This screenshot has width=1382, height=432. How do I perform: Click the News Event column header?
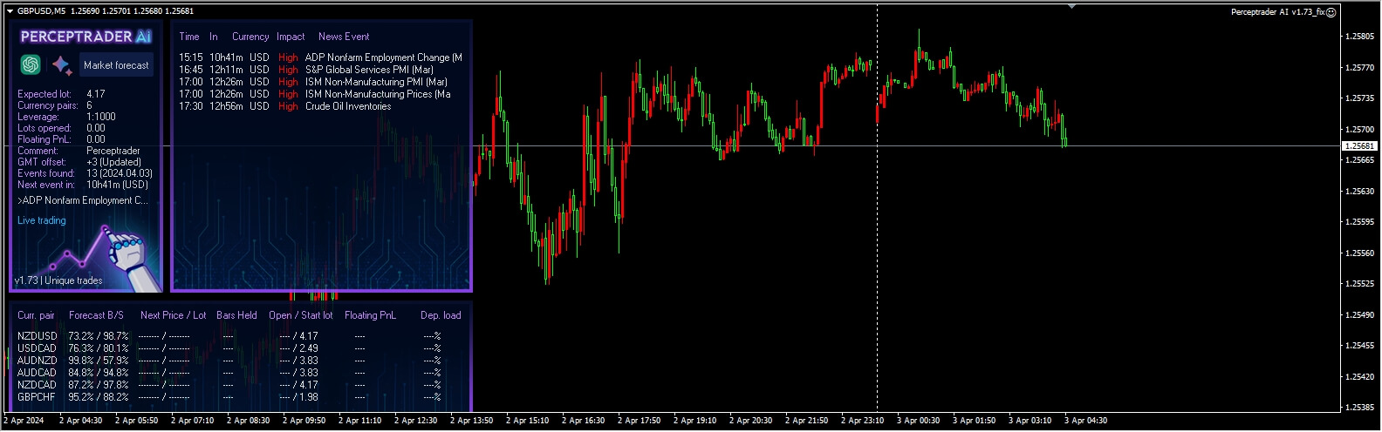[344, 37]
